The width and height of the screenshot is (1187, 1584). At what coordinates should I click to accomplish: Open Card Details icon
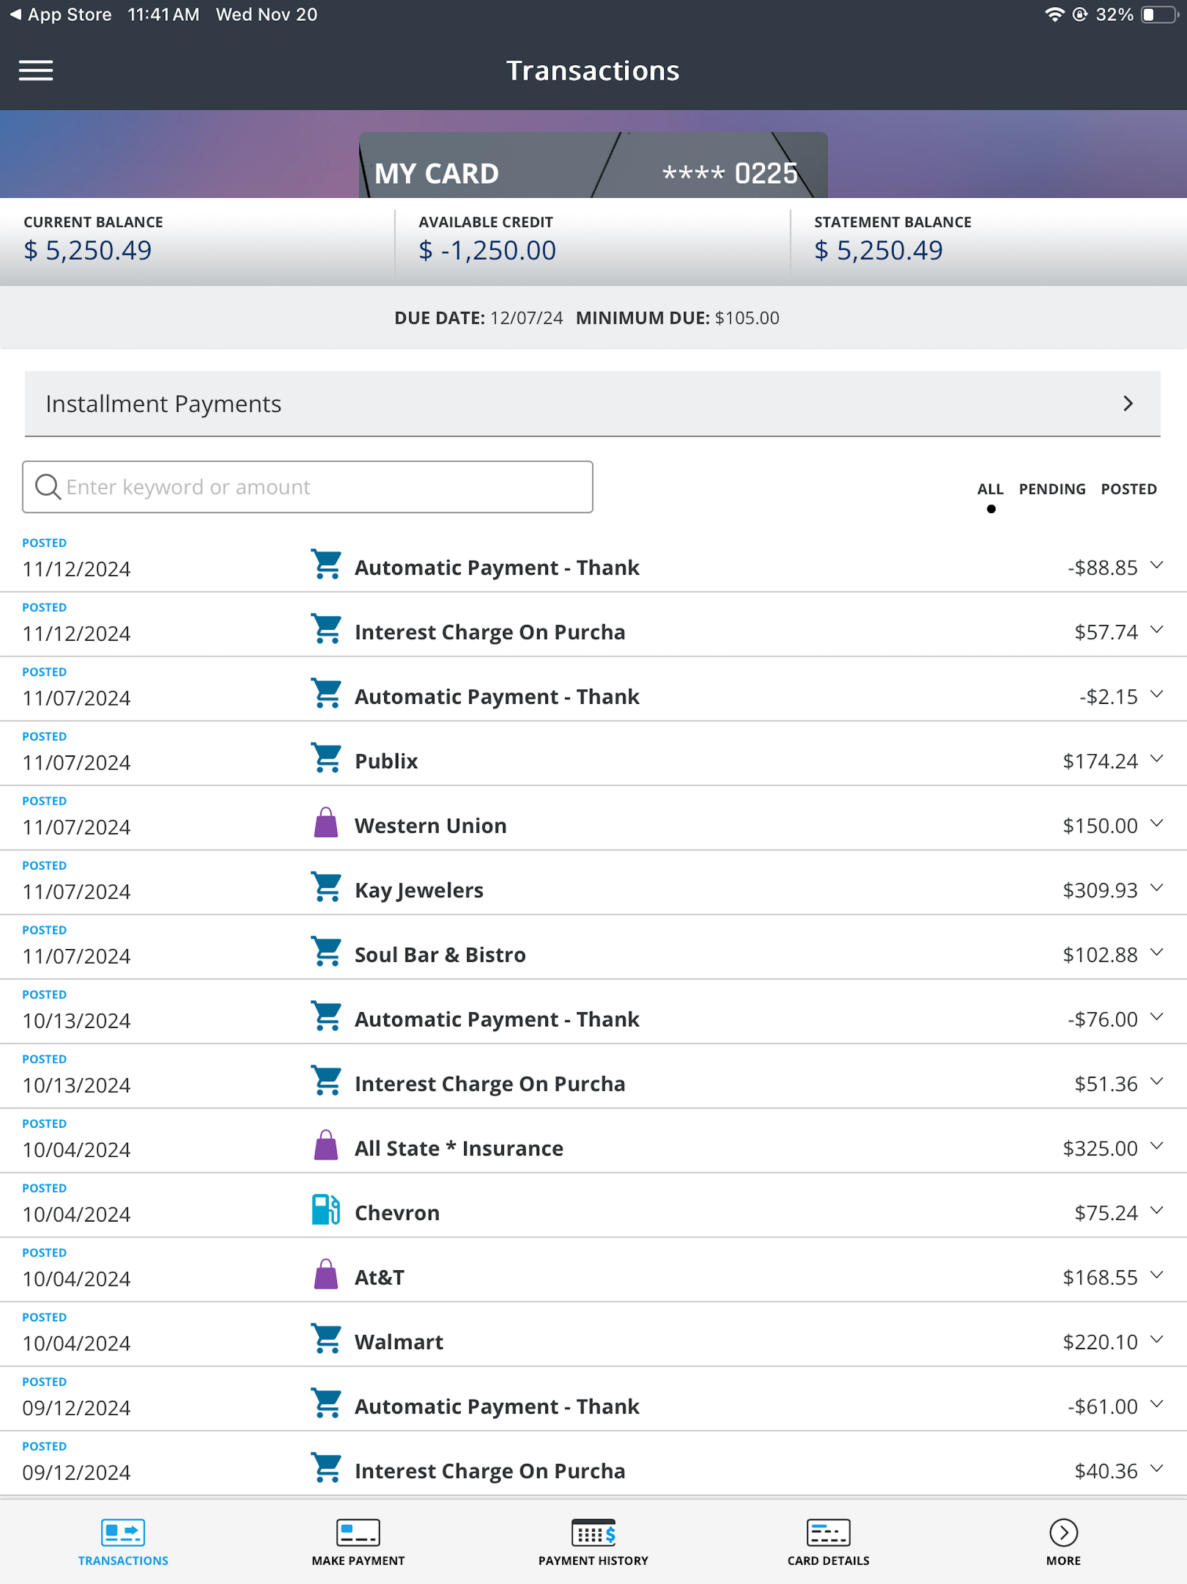(828, 1532)
